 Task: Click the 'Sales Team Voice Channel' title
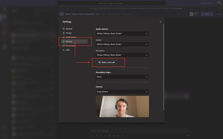point(79,14)
